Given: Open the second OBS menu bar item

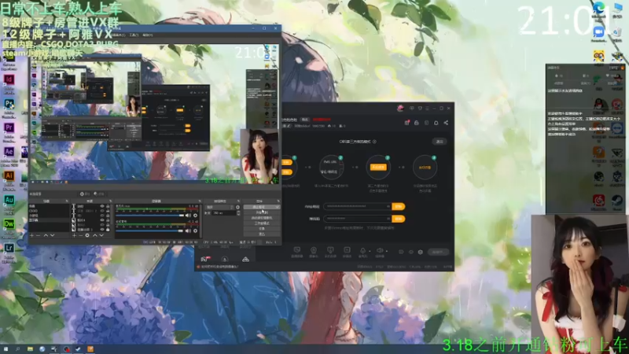Looking at the screenshot, I should tap(134, 35).
